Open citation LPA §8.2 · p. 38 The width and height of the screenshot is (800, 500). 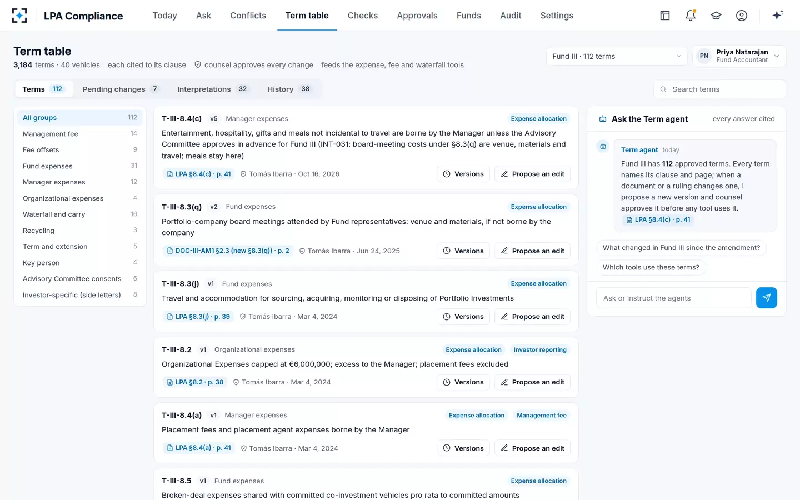coord(195,382)
